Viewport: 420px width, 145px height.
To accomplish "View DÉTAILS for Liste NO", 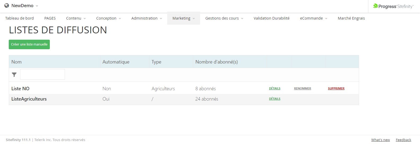I will click(275, 88).
